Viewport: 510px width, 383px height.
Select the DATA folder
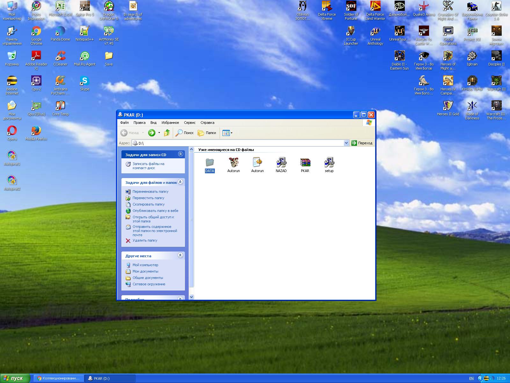coord(209,163)
